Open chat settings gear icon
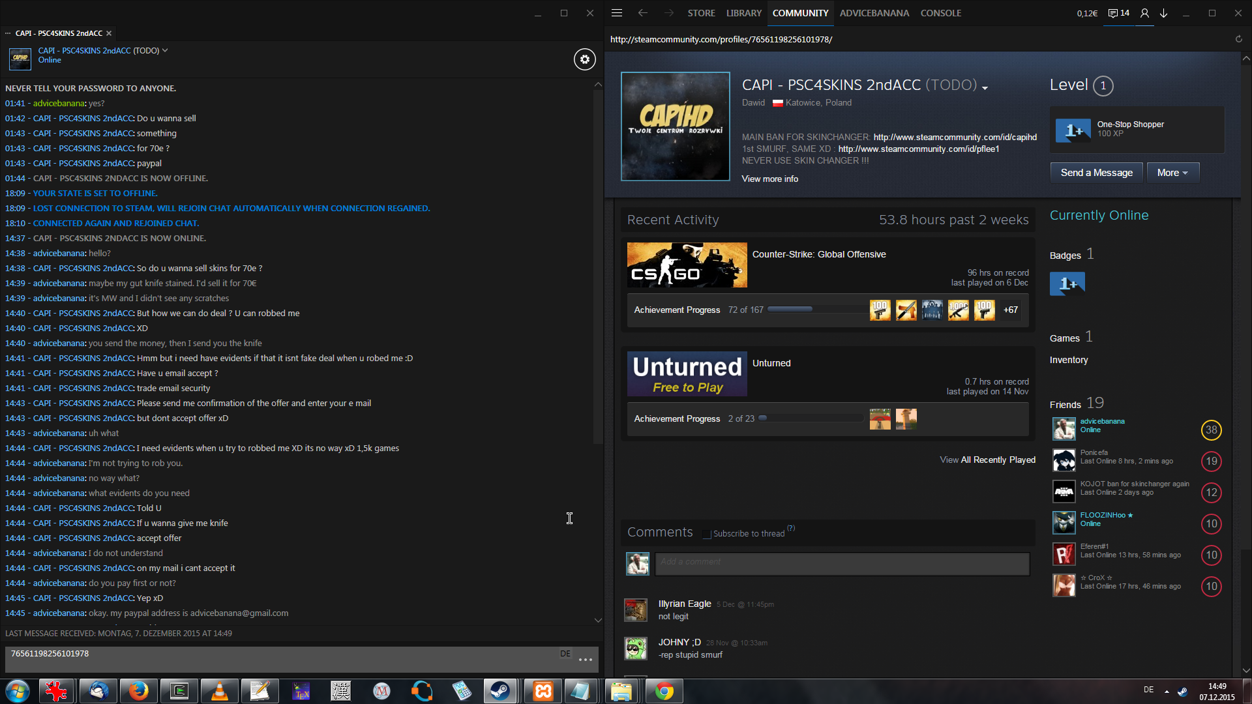Image resolution: width=1252 pixels, height=704 pixels. coord(584,59)
